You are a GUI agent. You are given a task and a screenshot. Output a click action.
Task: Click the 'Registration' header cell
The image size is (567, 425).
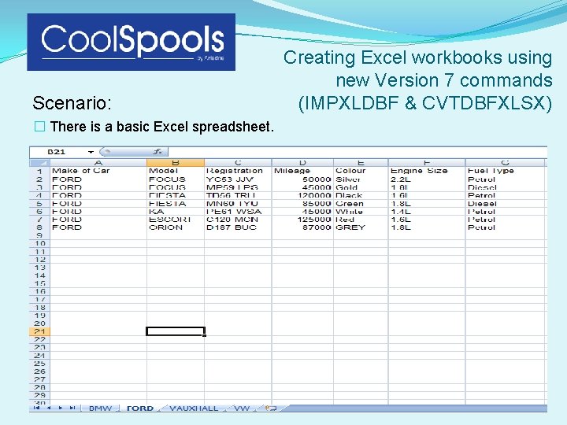238,171
